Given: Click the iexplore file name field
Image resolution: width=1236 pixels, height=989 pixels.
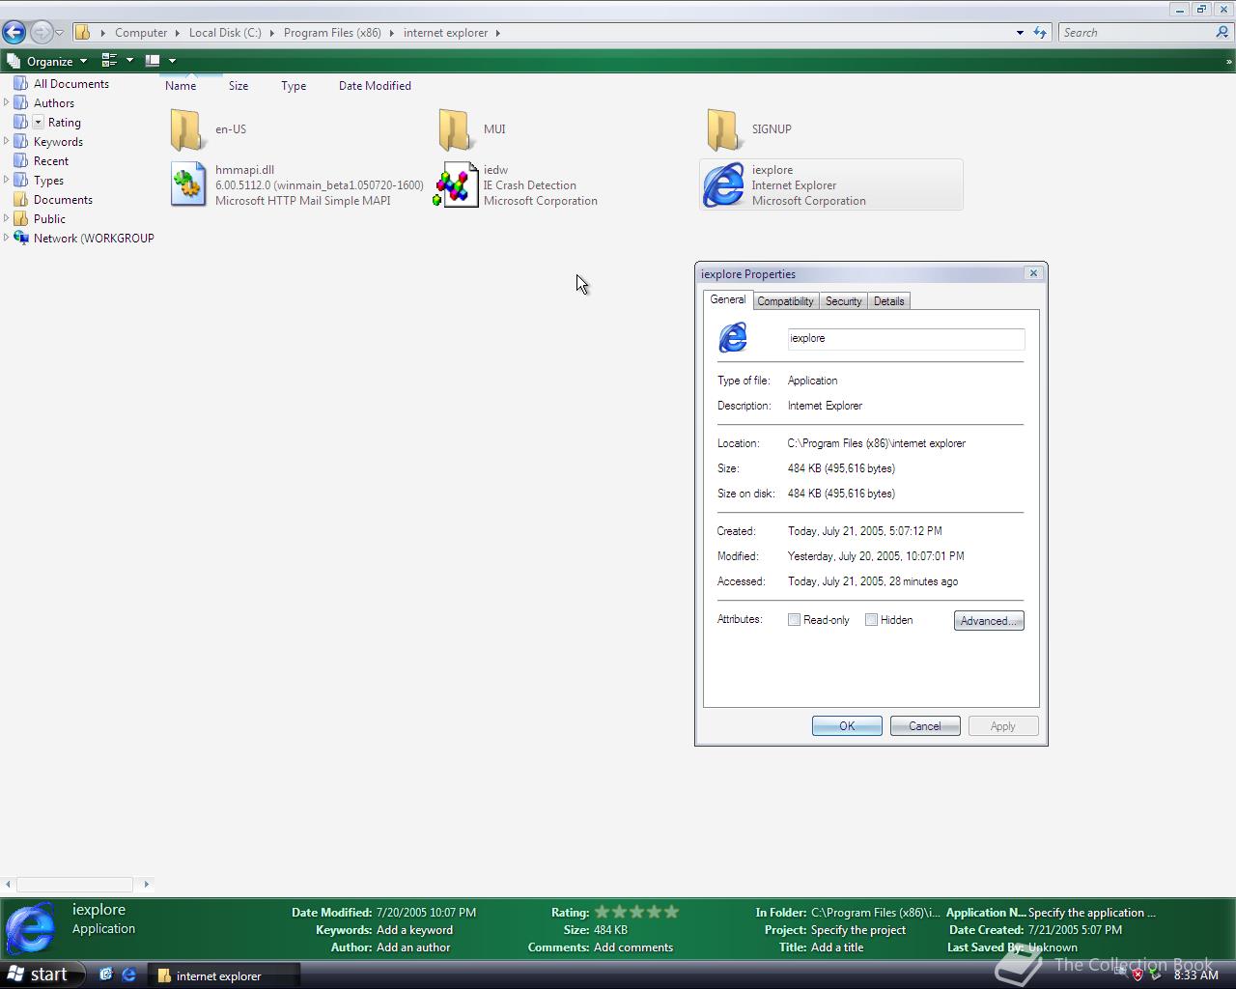Looking at the screenshot, I should pos(906,338).
